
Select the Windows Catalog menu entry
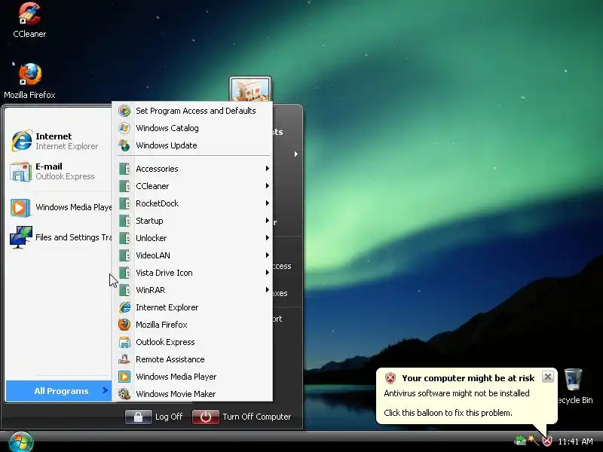click(x=194, y=128)
